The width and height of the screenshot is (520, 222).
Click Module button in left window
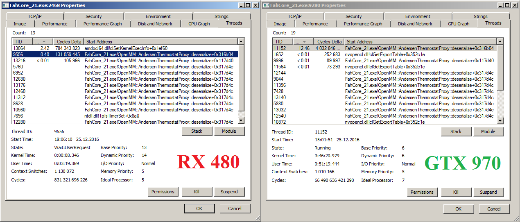pos(229,131)
